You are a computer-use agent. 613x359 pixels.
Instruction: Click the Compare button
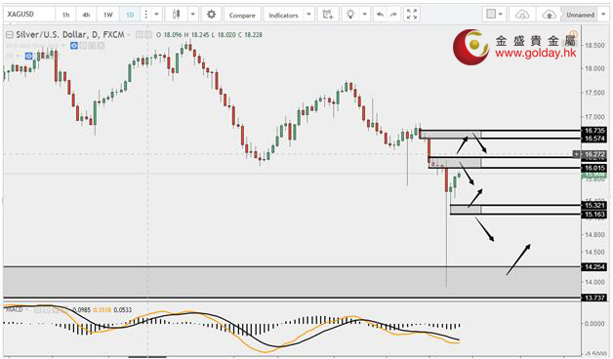point(242,15)
